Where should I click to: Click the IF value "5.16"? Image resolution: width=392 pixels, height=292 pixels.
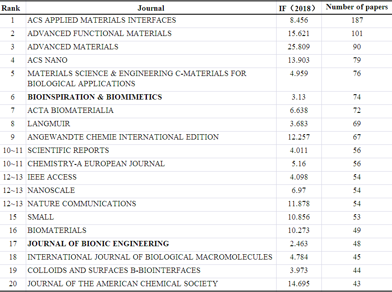(299, 164)
